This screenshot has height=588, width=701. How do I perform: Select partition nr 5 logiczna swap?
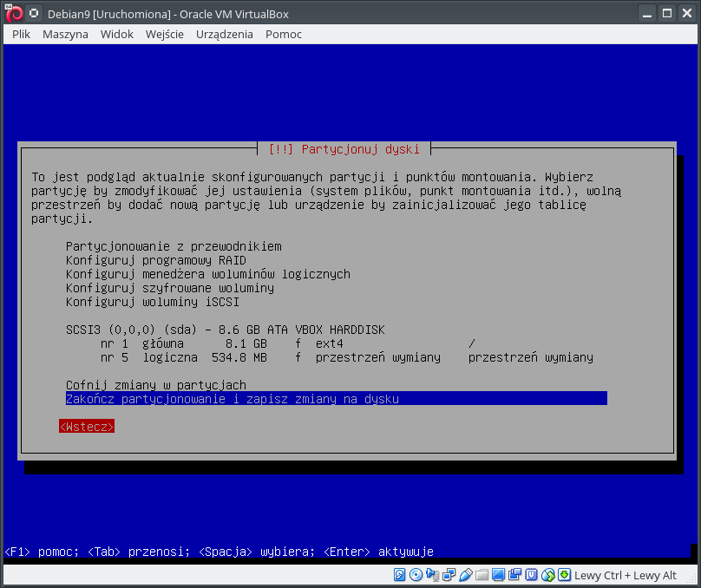tap(347, 357)
